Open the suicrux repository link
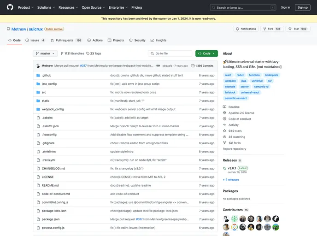Viewport: 317px width, 236px height. pos(36,29)
